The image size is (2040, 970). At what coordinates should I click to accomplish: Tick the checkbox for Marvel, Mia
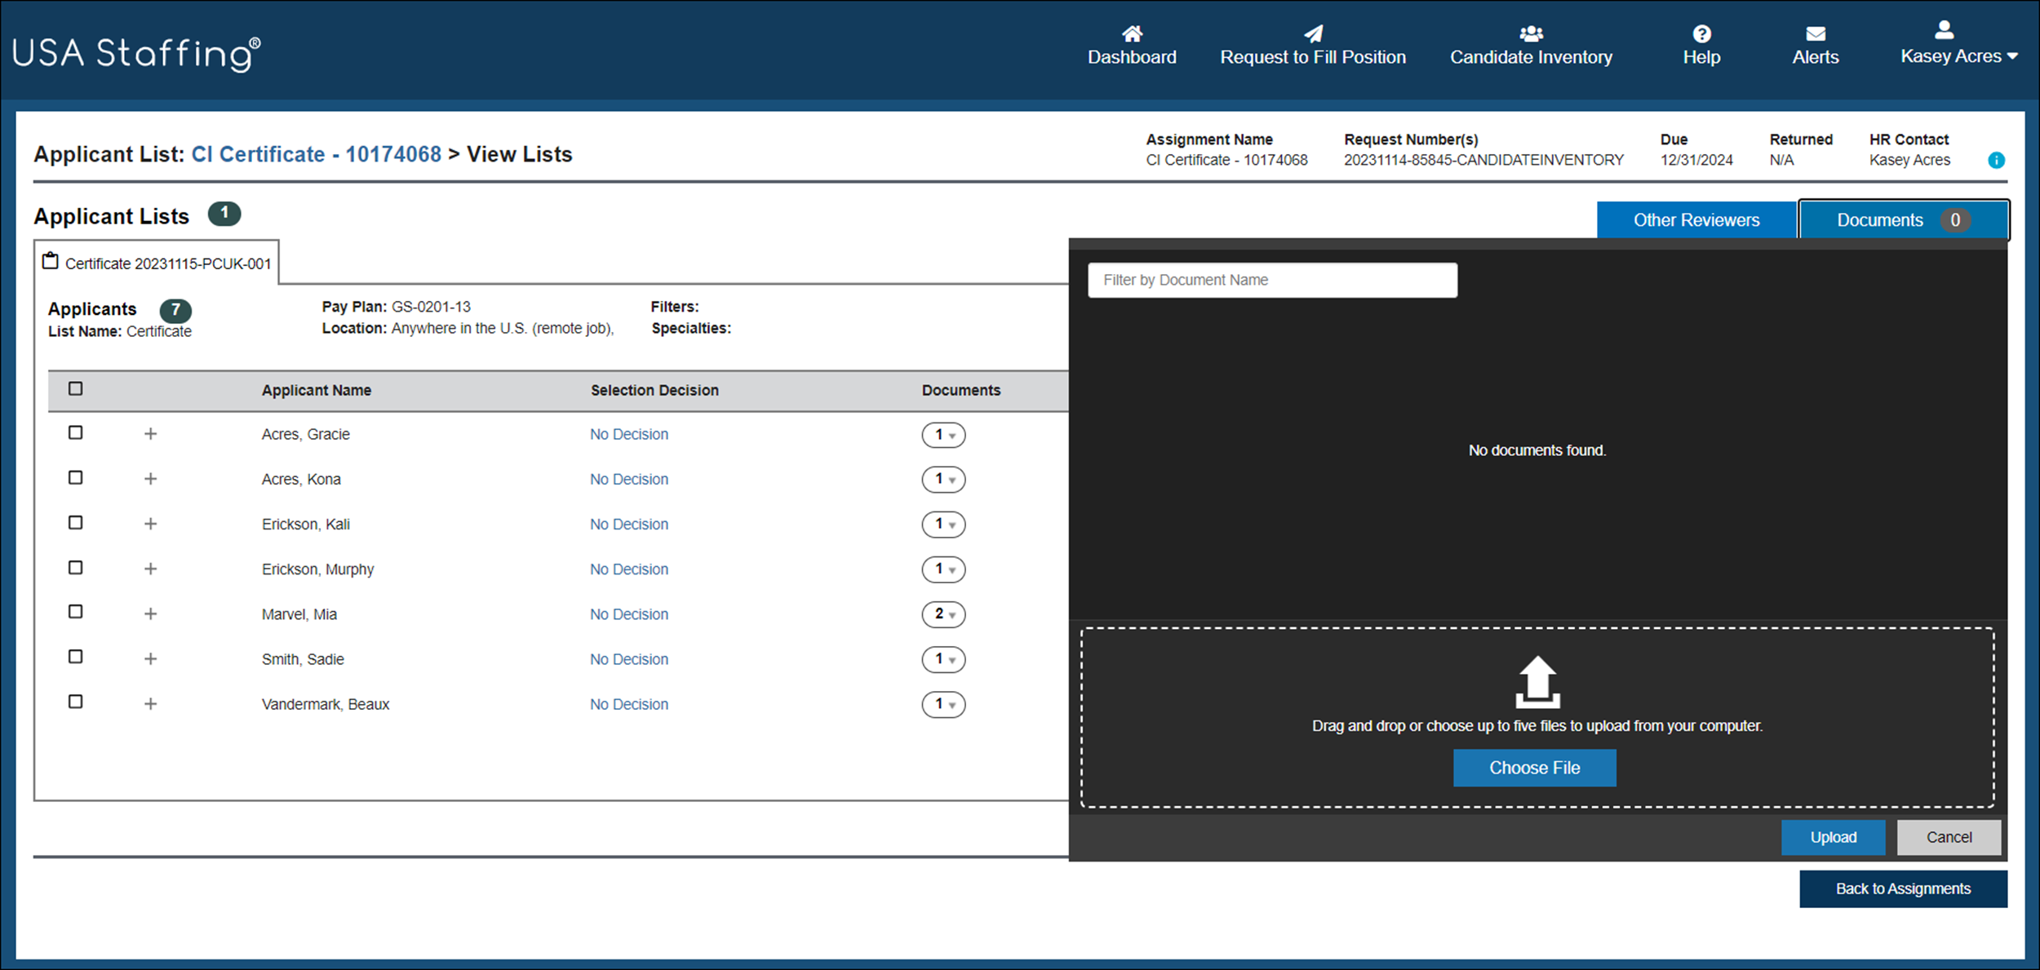76,612
